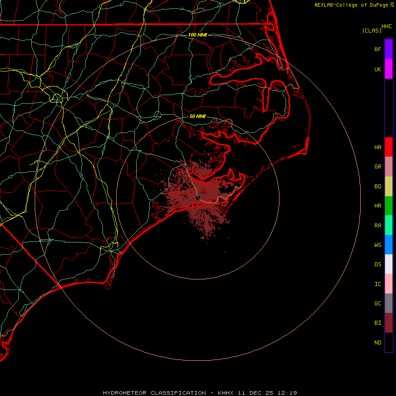Click the HYDROMETEOR CLASSIFICATION title text
Screen dimensions: 396x396
click(x=154, y=393)
